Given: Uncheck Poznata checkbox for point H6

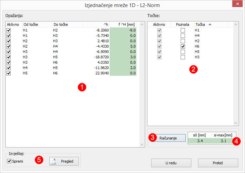Looking at the screenshot, I should coord(183,46).
